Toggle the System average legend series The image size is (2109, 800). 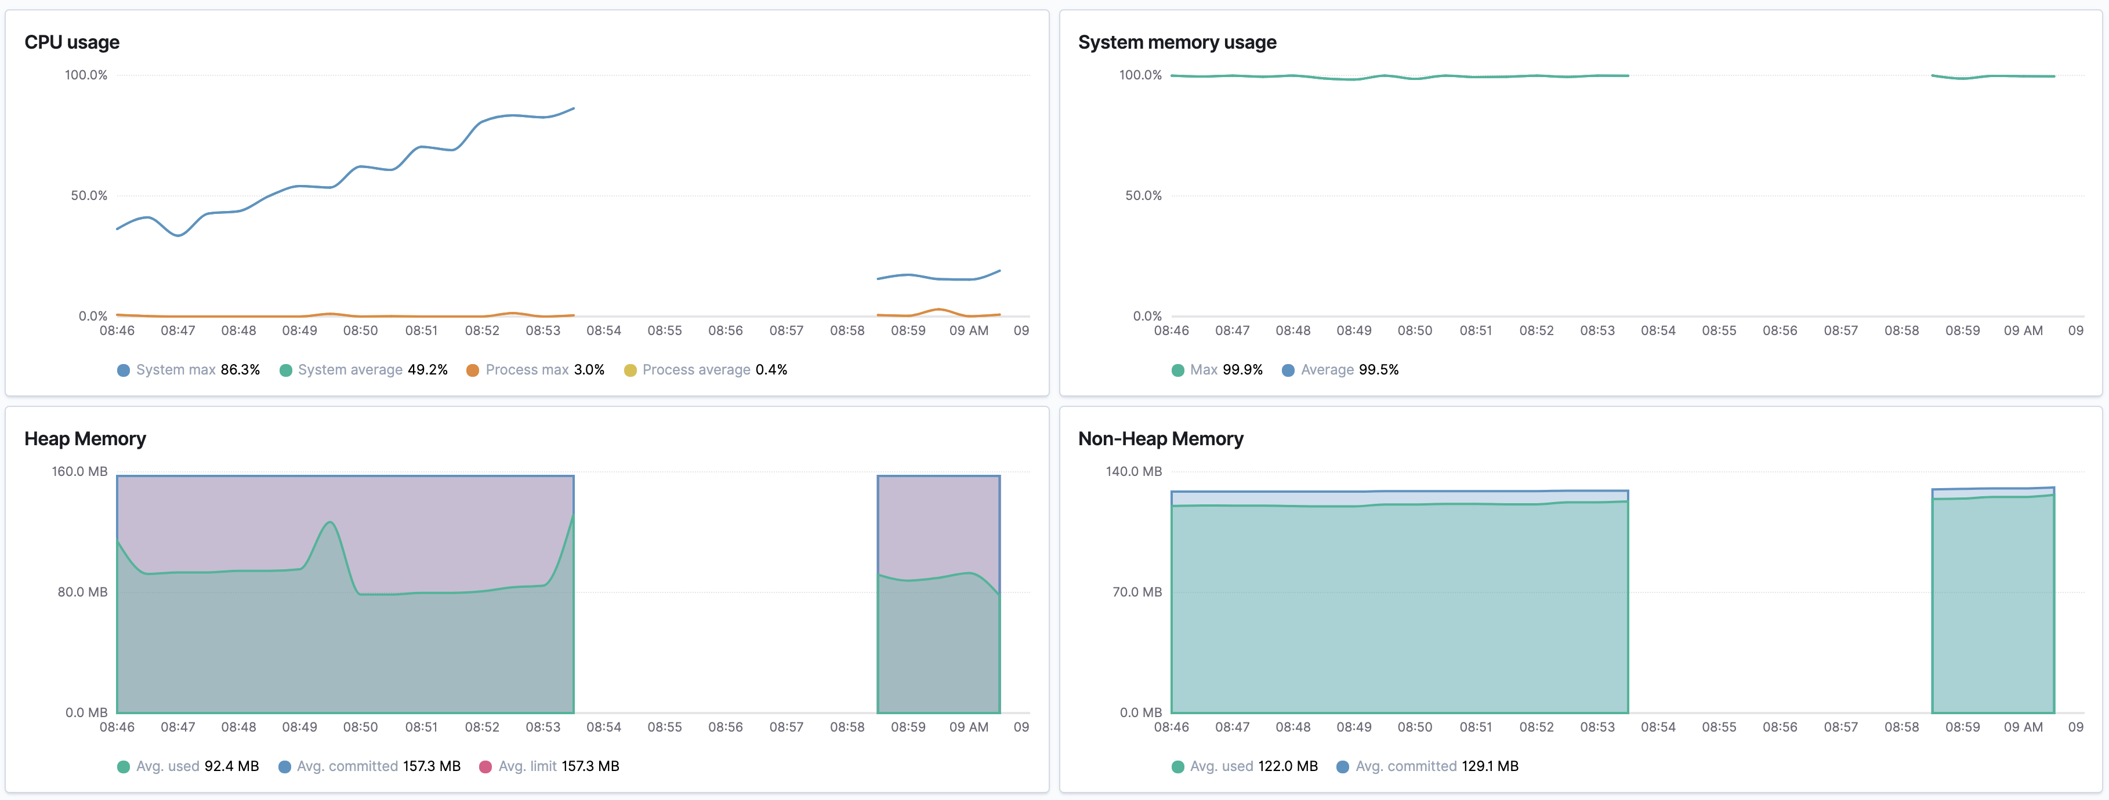point(364,370)
